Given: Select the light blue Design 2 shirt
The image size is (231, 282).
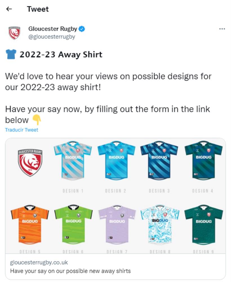Looking at the screenshot, I should pos(116,160).
